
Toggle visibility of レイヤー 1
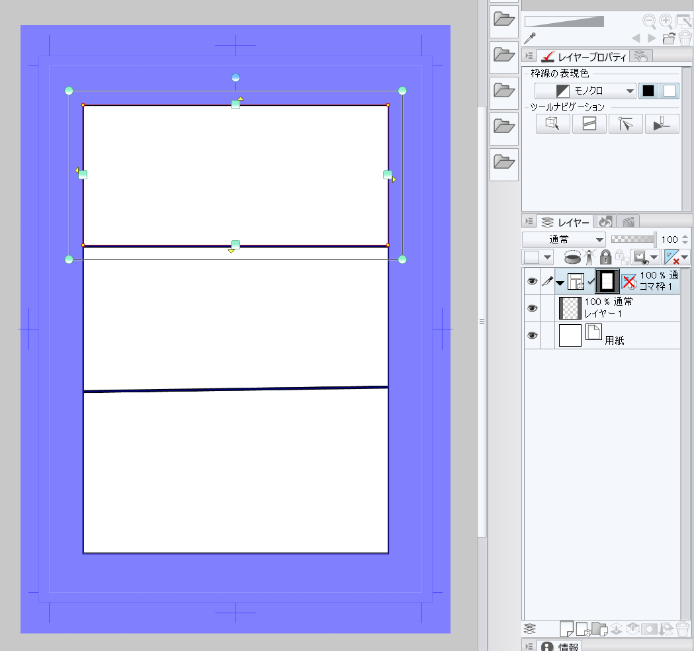tap(532, 309)
